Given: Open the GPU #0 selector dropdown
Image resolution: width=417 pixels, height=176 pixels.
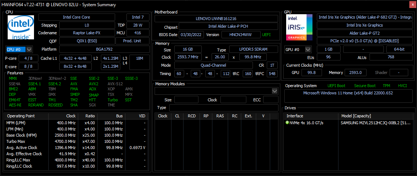Looking at the screenshot, I should point(308,50).
